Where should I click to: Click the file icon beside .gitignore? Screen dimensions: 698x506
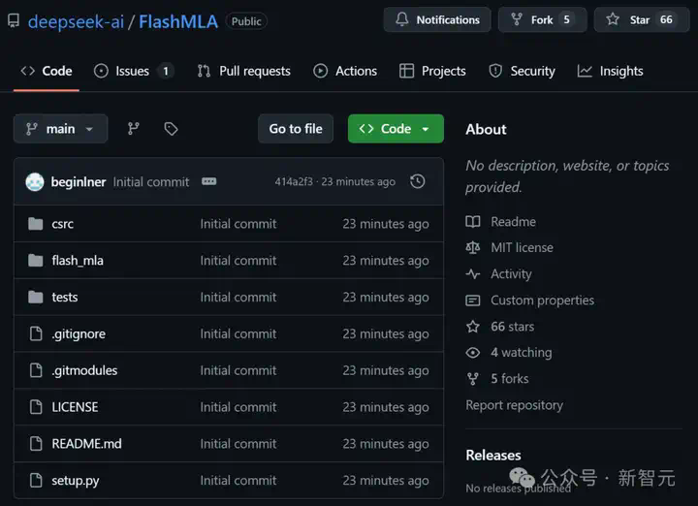[x=36, y=333]
